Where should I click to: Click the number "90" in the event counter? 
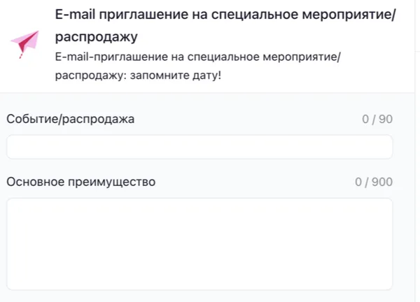385,120
